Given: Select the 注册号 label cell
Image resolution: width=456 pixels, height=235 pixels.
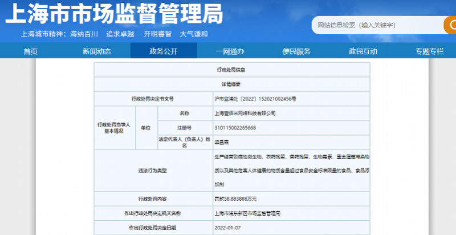Looking at the screenshot, I should coord(185,128).
